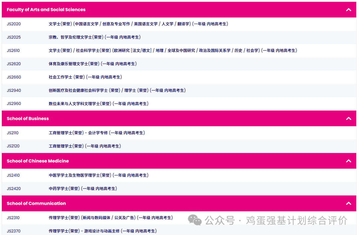Image resolution: width=359 pixels, height=235 pixels.
Task: Click the WeChat logo icon in watermark
Action: point(195,220)
